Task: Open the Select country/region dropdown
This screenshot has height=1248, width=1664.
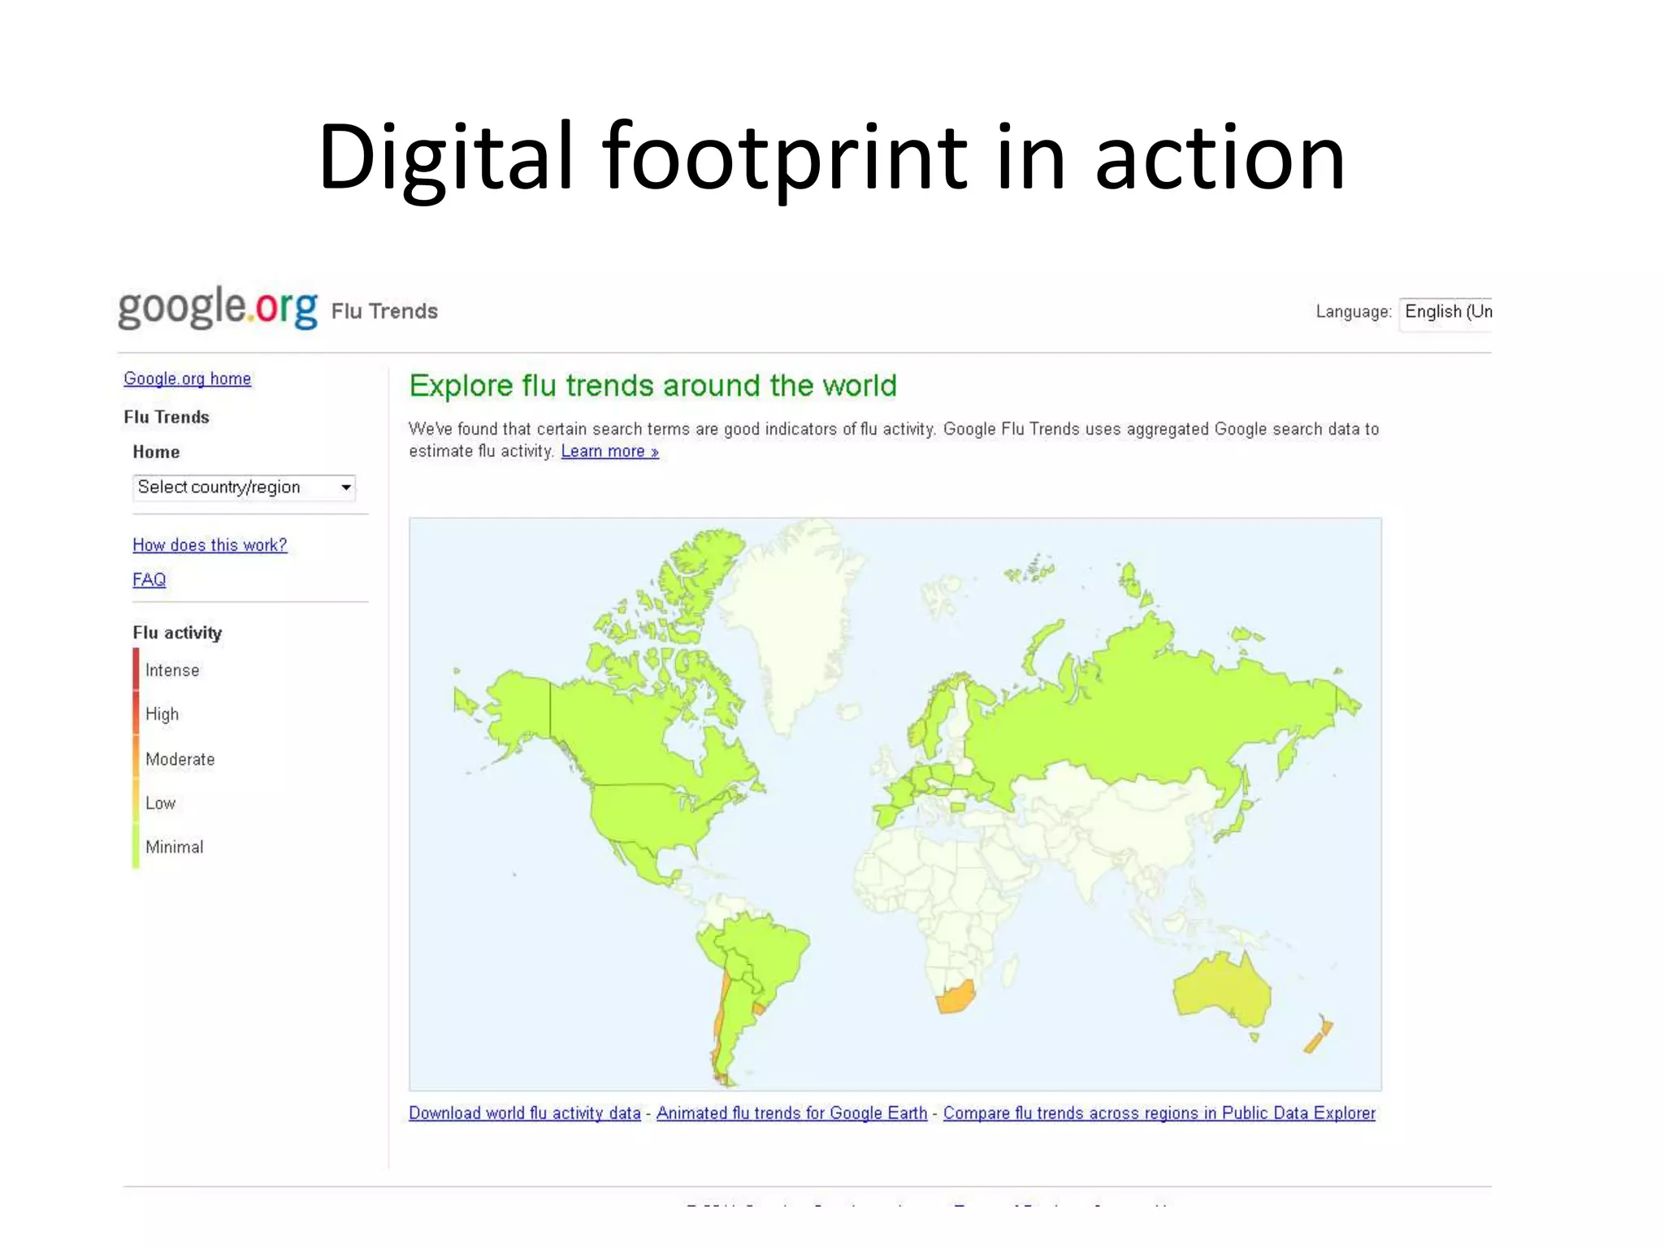Action: tap(245, 487)
